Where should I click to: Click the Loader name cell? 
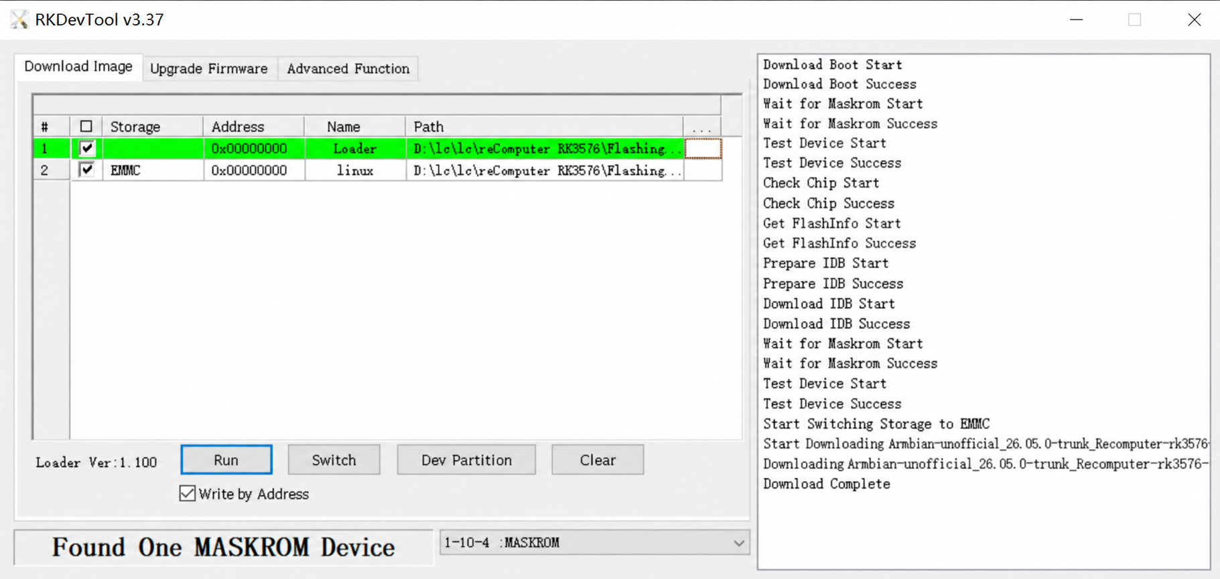(x=355, y=149)
